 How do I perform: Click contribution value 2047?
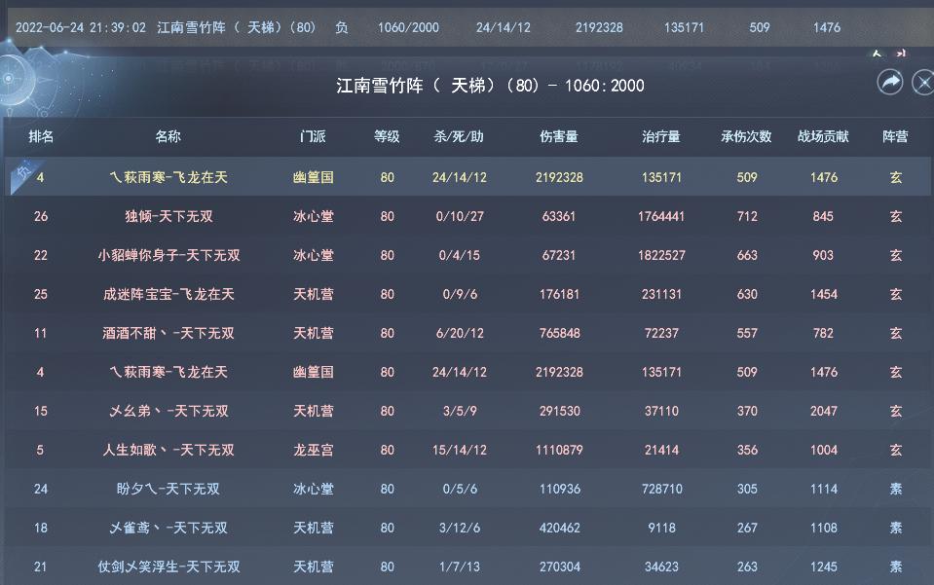[824, 411]
